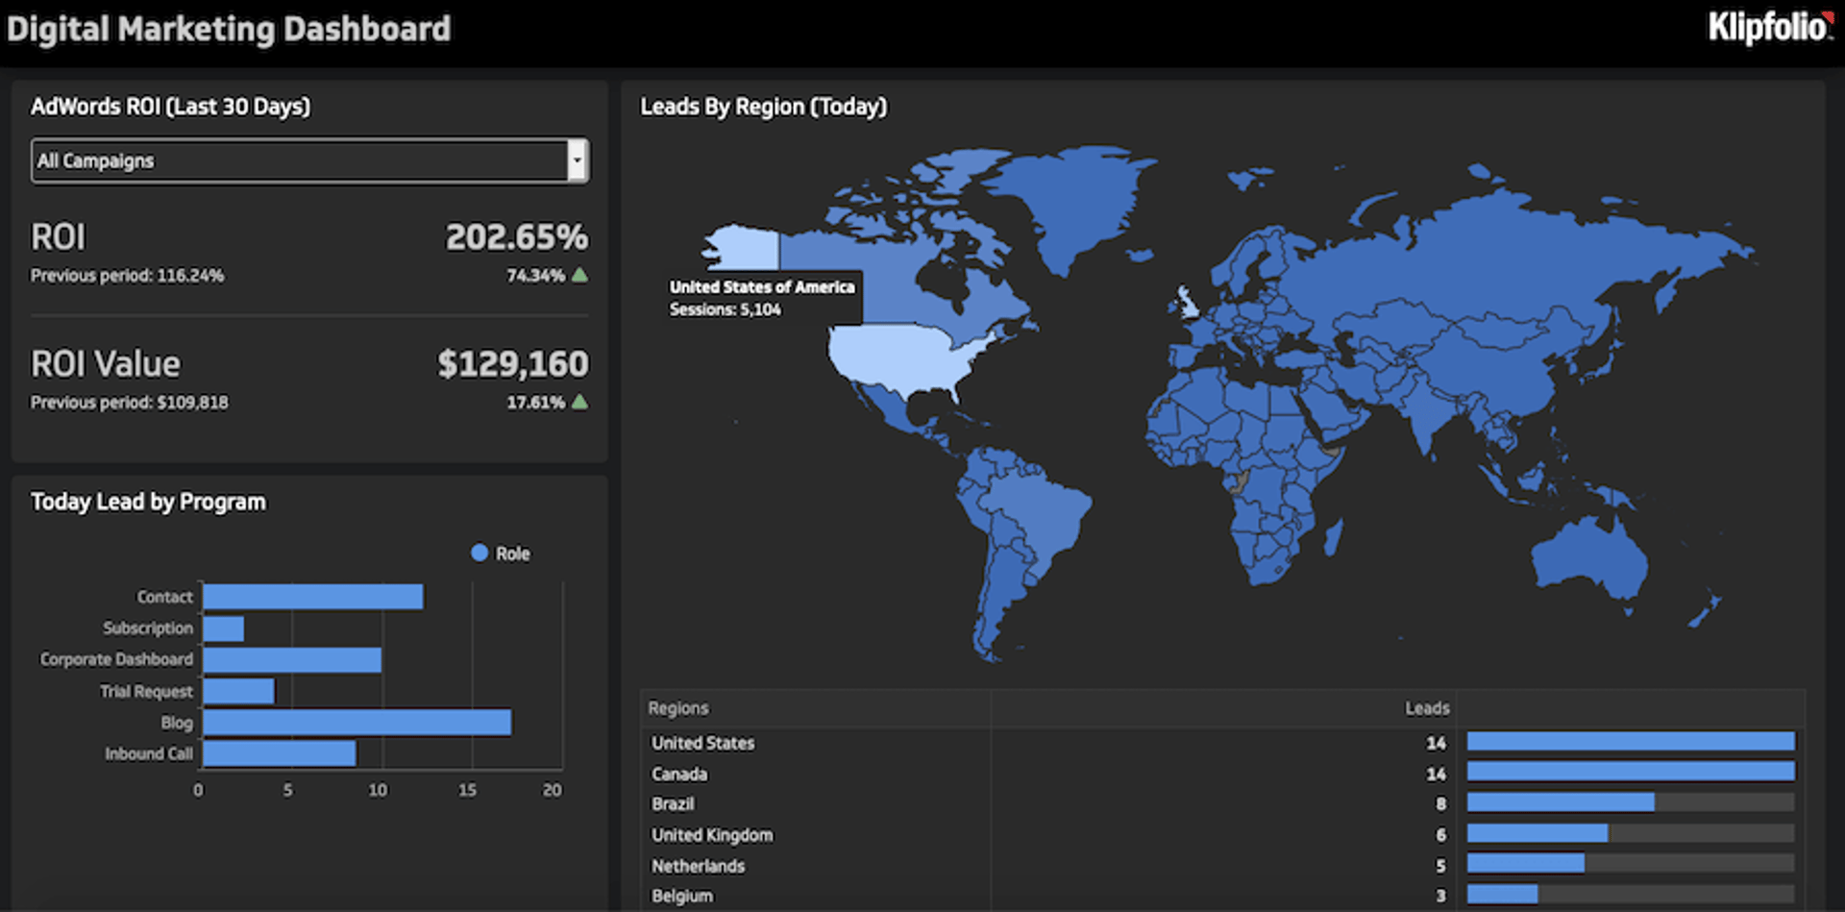Click the green ROI increase arrow
Viewport: 1845px width, 912px height.
tap(579, 276)
